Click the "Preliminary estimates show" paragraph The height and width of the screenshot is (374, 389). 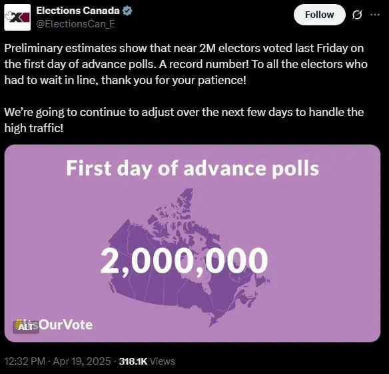point(186,64)
